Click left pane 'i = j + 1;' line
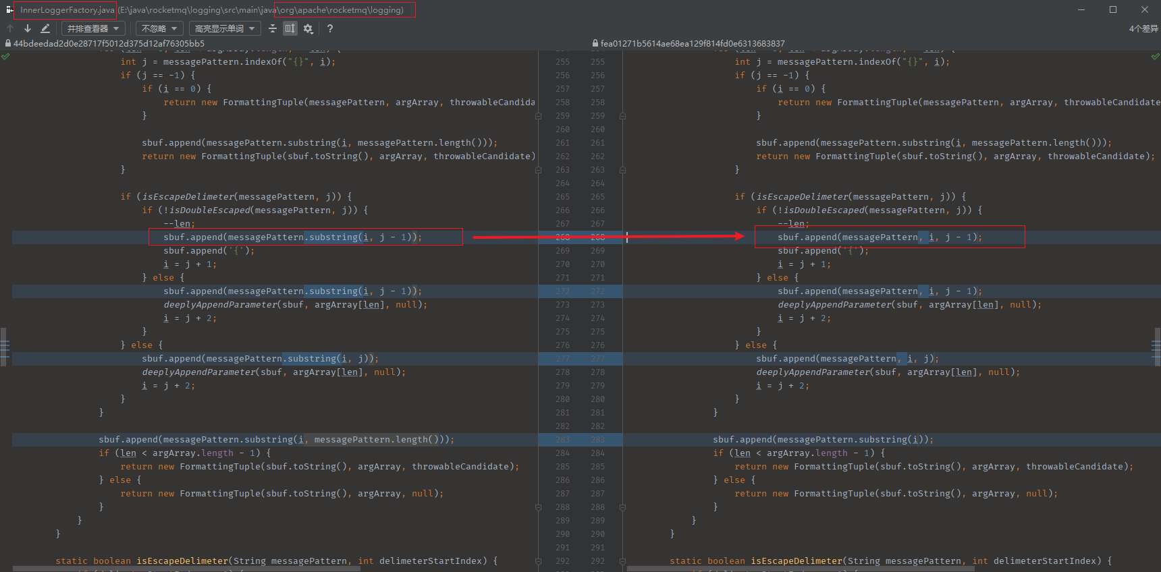Screen dimensions: 1161x572 pos(190,264)
